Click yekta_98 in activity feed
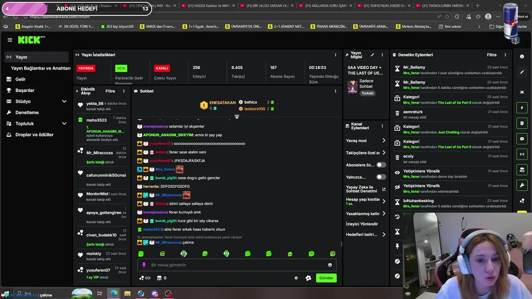The height and width of the screenshot is (299, 532). [95, 103]
